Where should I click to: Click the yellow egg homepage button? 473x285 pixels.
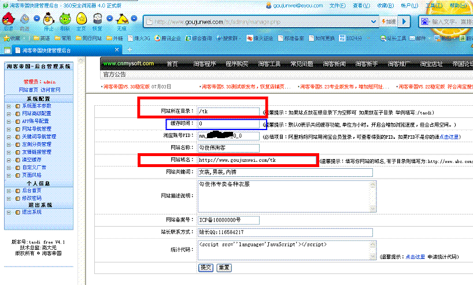pos(81,19)
